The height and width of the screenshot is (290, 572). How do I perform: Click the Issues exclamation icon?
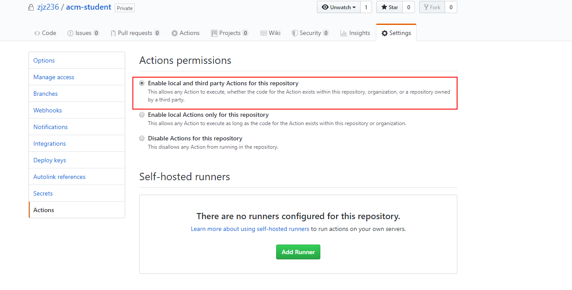point(70,33)
